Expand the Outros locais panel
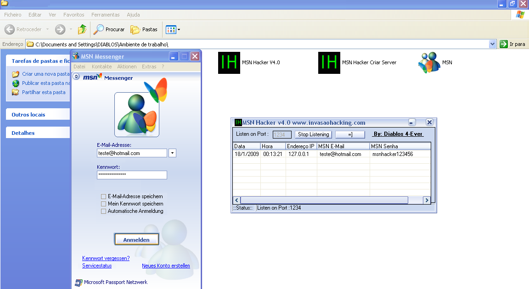The width and height of the screenshot is (529, 289). tap(38, 115)
